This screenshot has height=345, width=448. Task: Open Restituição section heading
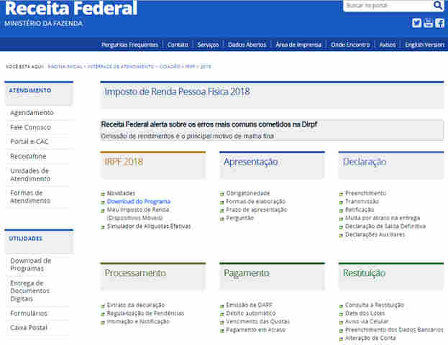(x=365, y=273)
